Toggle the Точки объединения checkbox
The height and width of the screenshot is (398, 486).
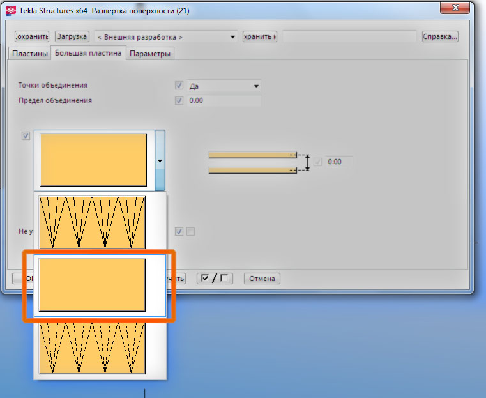coord(179,86)
